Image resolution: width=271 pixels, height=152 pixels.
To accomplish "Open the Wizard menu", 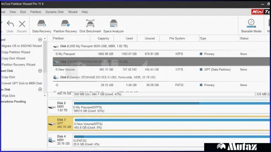I will [x=73, y=12].
